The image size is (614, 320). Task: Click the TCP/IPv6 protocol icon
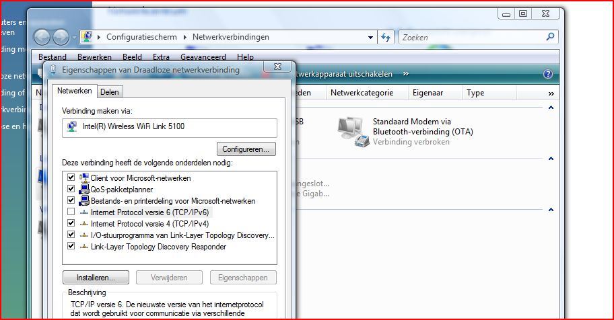(x=83, y=212)
